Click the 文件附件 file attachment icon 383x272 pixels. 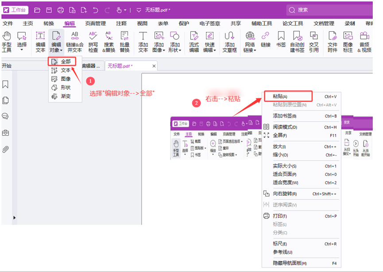(x=333, y=41)
